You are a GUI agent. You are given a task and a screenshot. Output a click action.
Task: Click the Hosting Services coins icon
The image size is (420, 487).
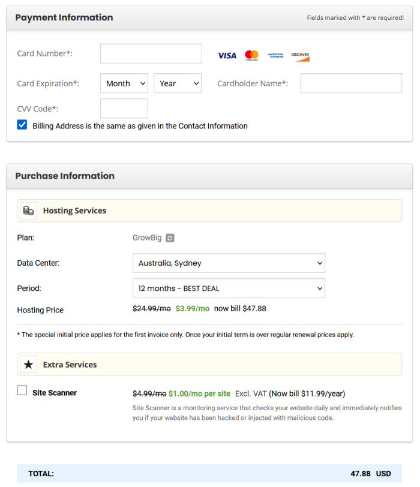pos(28,211)
